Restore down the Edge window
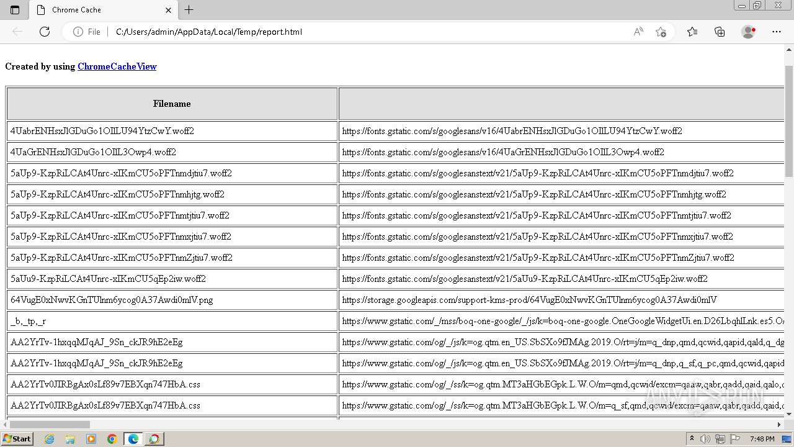The width and height of the screenshot is (794, 447). (x=757, y=6)
